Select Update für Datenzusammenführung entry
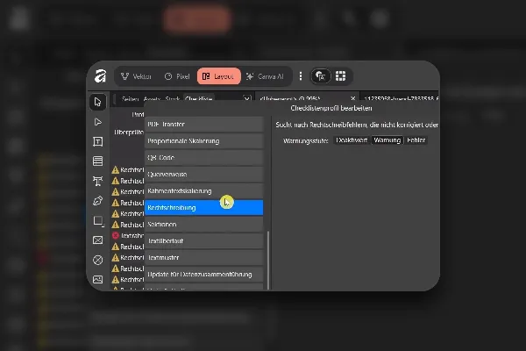526x351 pixels. 204,275
